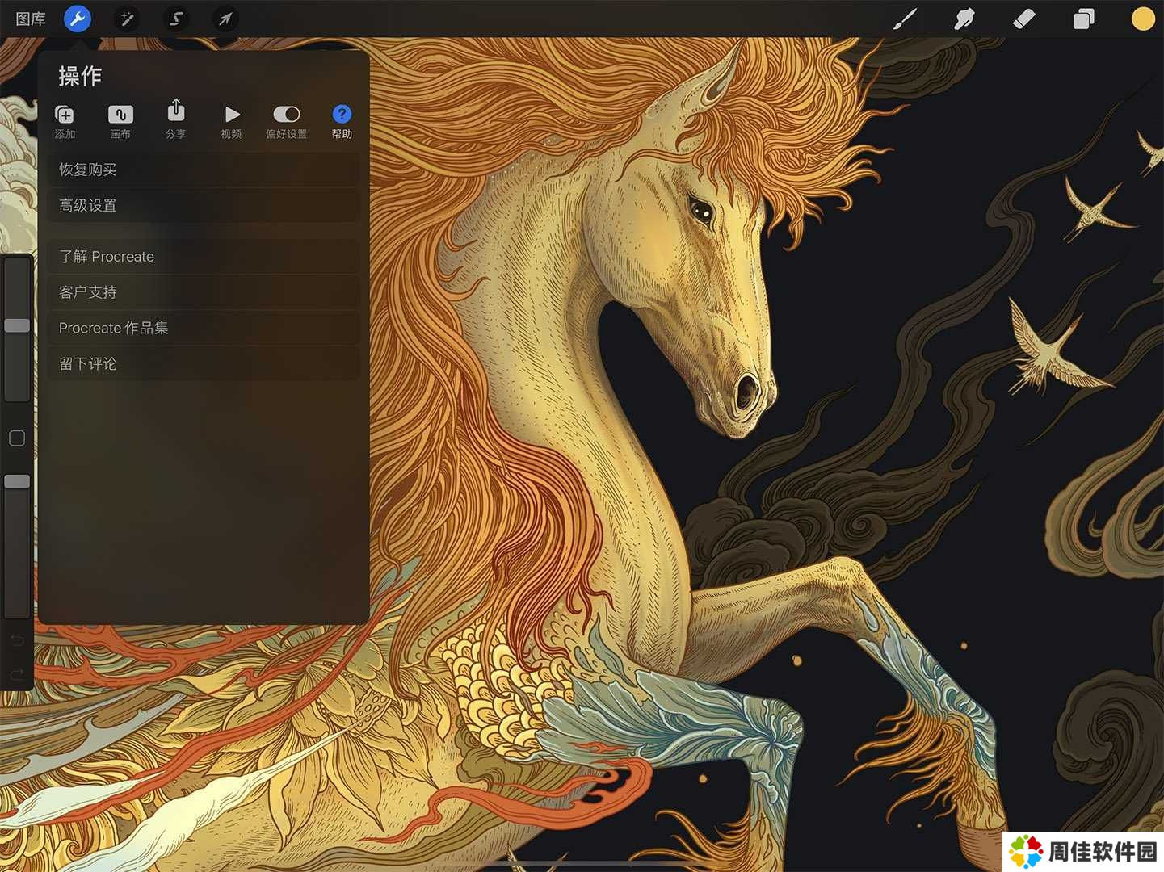Switch to the 画布 canvas tab
Screen dimensions: 1164x872
(x=120, y=121)
